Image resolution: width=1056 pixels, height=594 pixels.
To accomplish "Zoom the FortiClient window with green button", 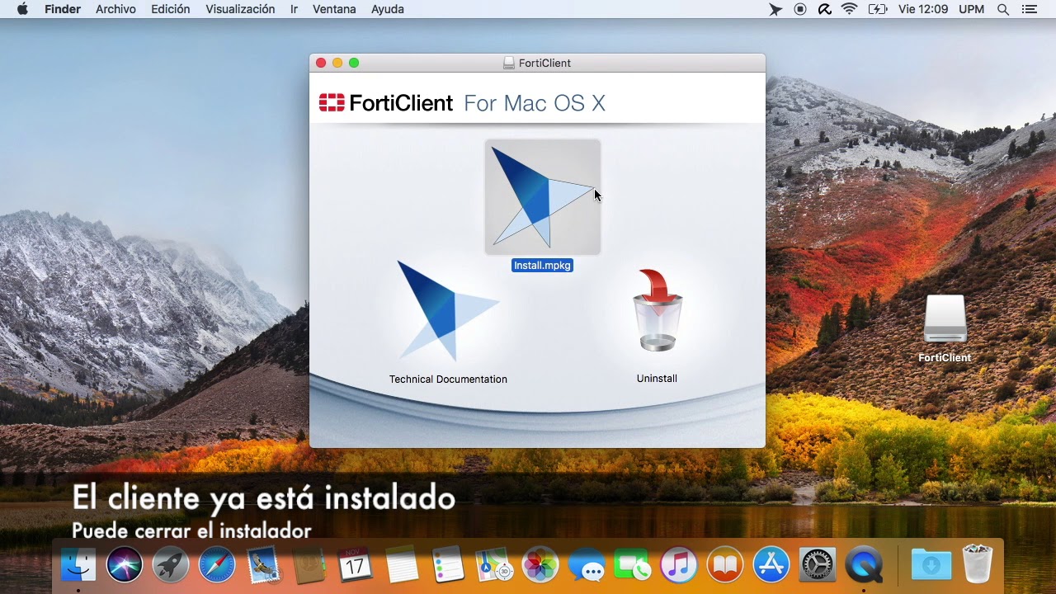I will [x=354, y=63].
